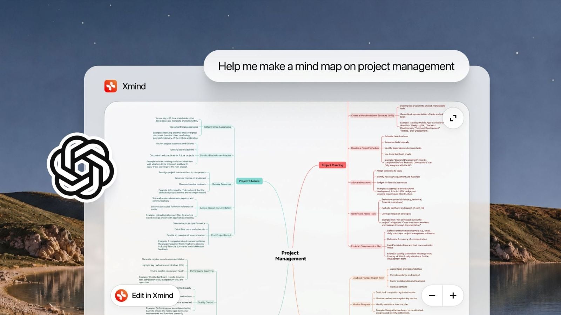Select the Identify and Assess Risks node
561x315 pixels.
click(x=363, y=214)
